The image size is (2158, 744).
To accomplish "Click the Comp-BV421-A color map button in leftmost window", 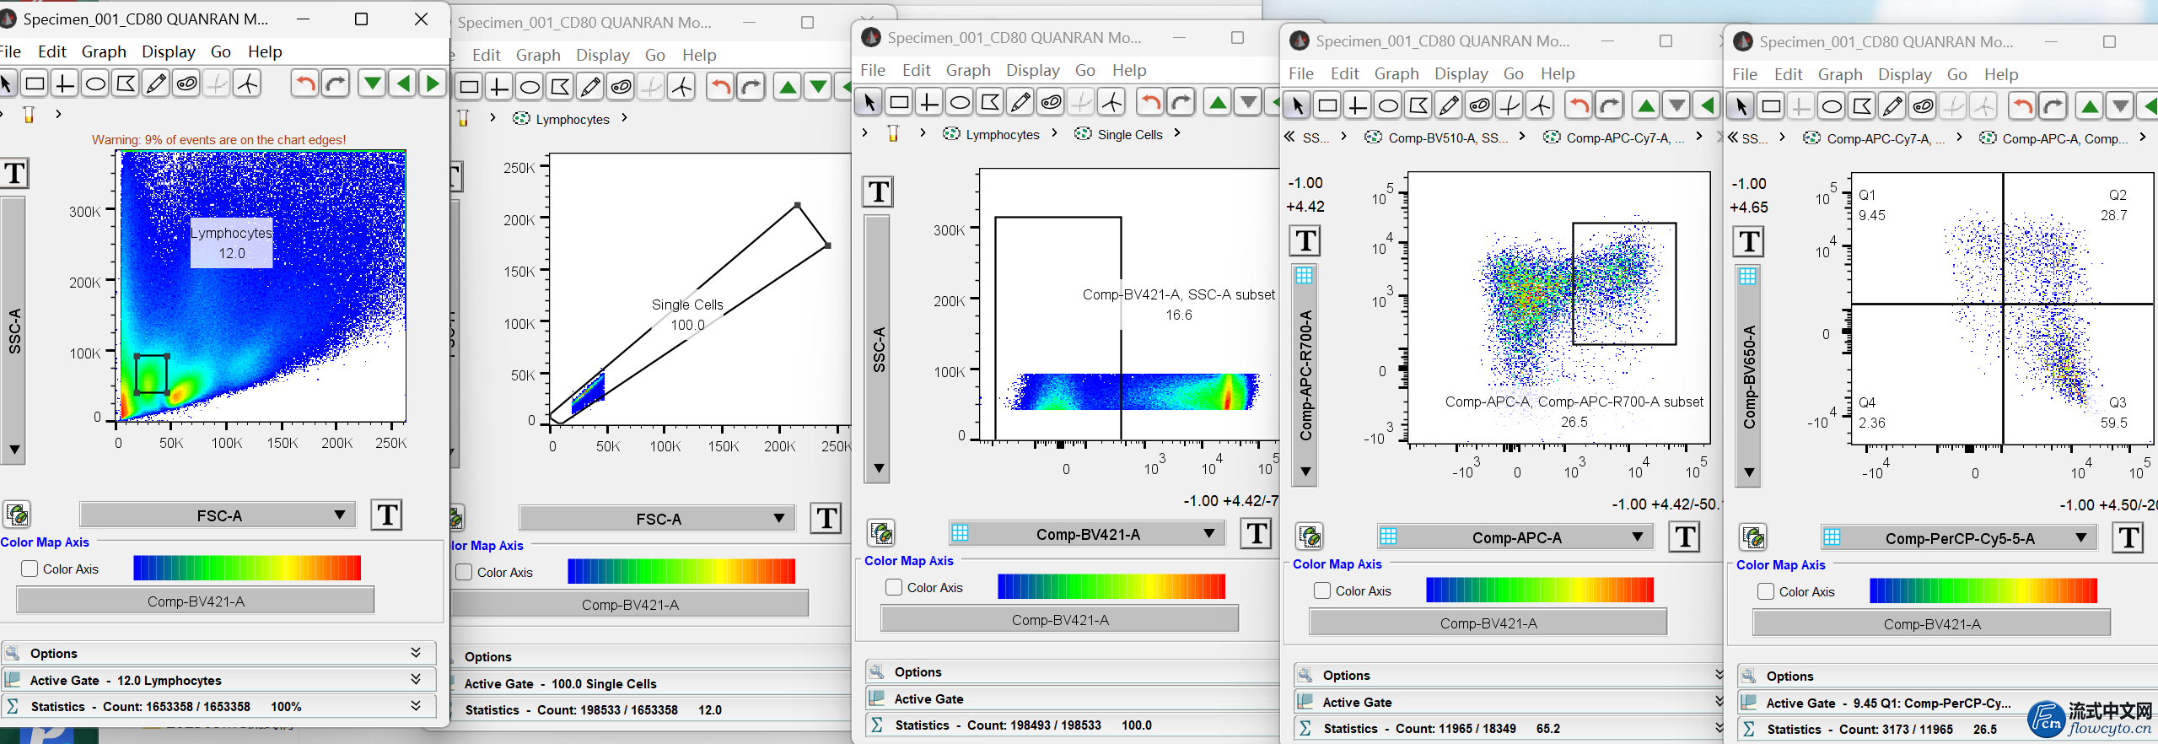I will point(196,601).
